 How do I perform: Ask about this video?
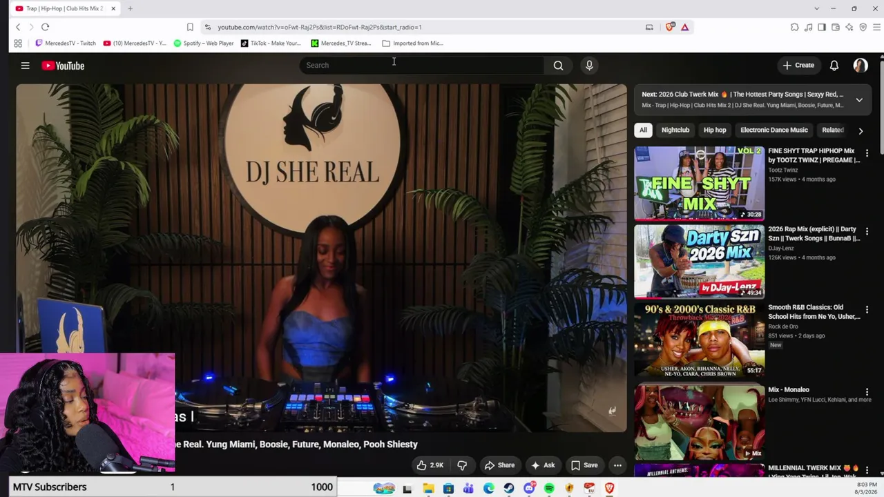click(x=542, y=465)
